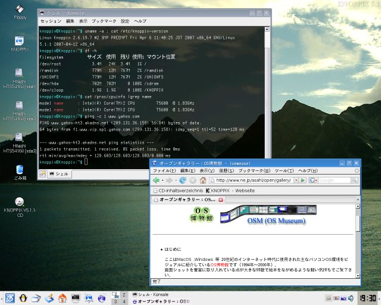
Task: Click the Forward arrow in Iceweasel
Action: pyautogui.click(x=169, y=180)
